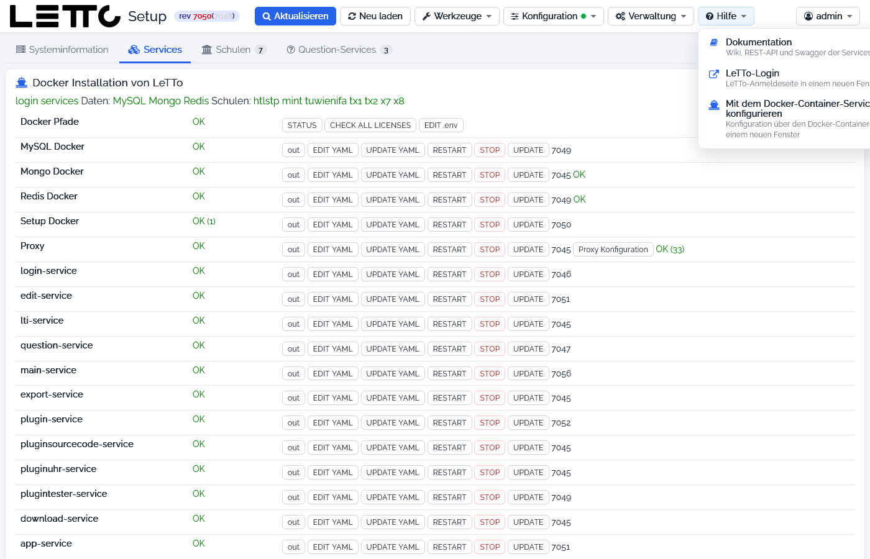This screenshot has height=559, width=870.
Task: Click the Docker ship icon beside installation heading
Action: [x=22, y=83]
